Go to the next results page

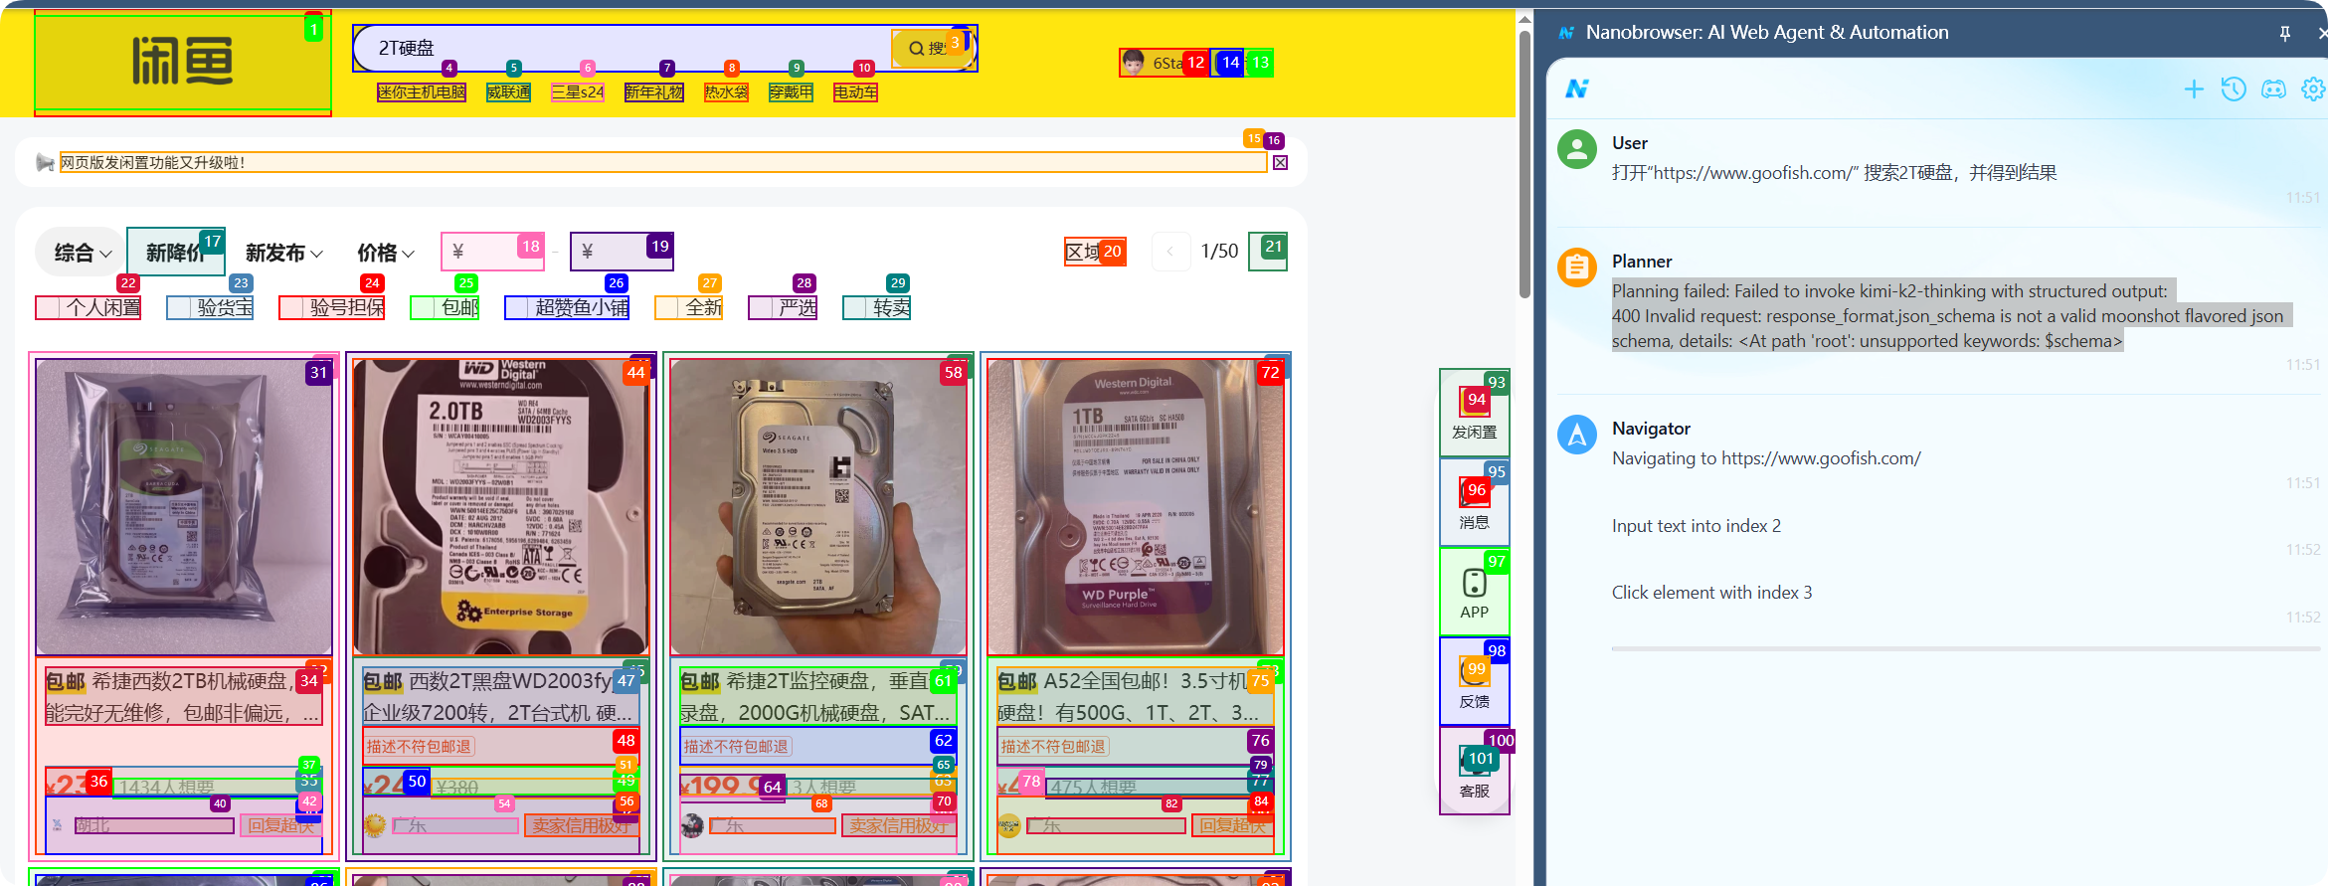click(1268, 252)
